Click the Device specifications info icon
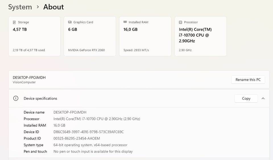Image resolution: width=273 pixels, height=160 pixels. pos(16,98)
